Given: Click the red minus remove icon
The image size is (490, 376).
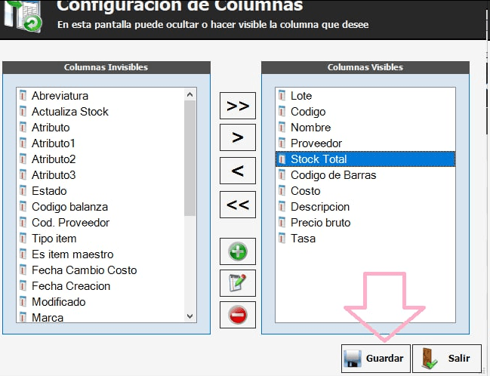Looking at the screenshot, I should 238,315.
